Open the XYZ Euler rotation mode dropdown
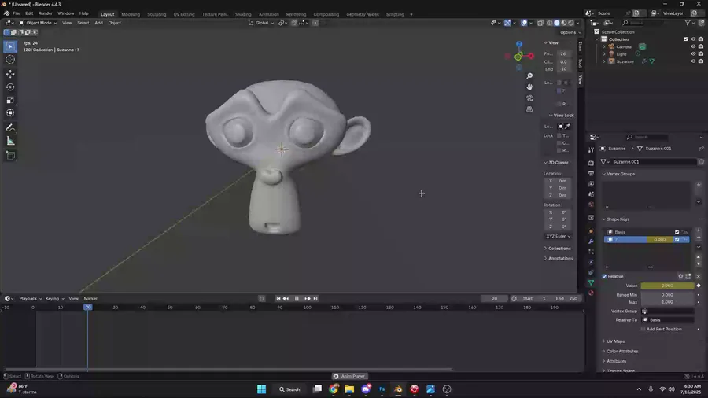This screenshot has height=398, width=708. 558,236
